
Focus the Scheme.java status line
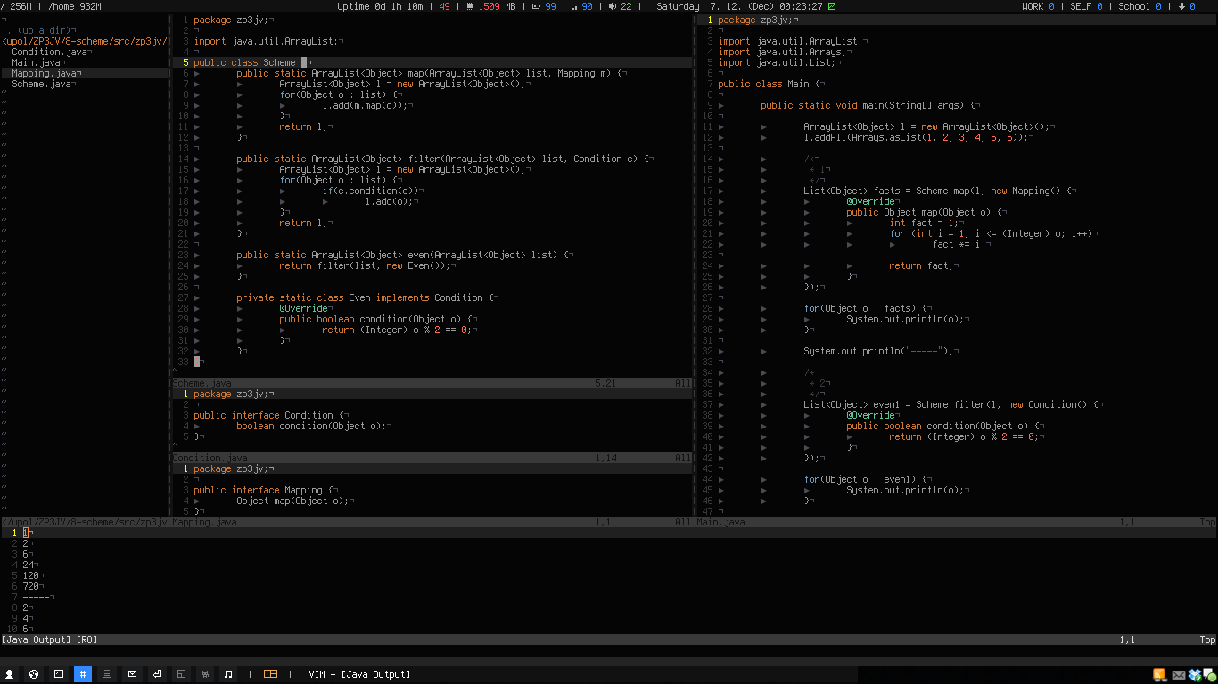click(x=432, y=383)
